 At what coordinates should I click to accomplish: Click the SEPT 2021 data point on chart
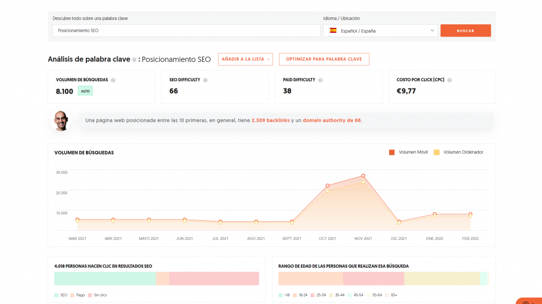point(292,222)
